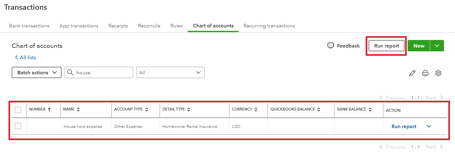Expand the All account filter dropdown
The height and width of the screenshot is (159, 455).
pos(170,72)
